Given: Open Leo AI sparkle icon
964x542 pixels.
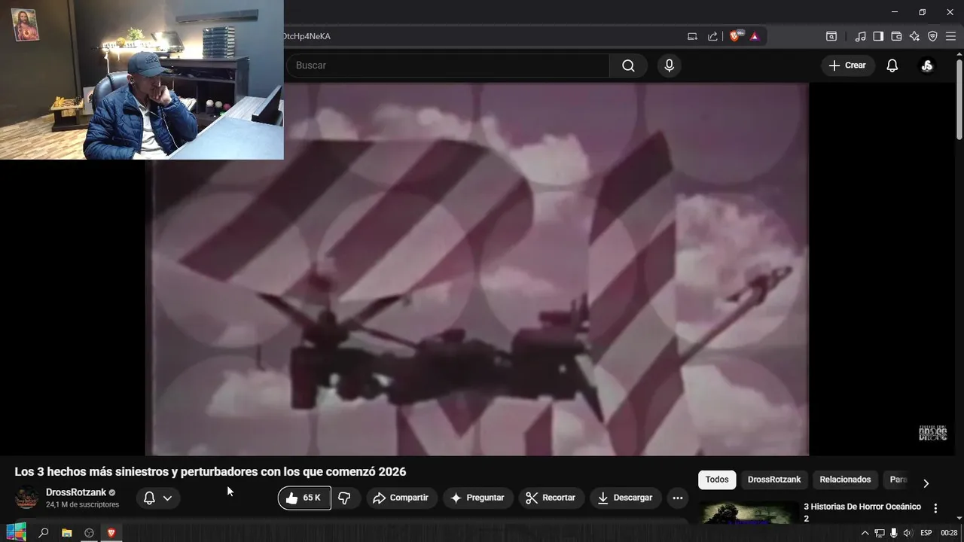Looking at the screenshot, I should 914,36.
